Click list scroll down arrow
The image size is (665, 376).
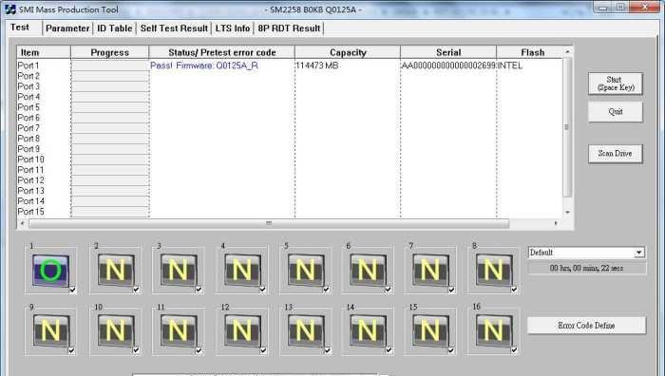(x=567, y=213)
